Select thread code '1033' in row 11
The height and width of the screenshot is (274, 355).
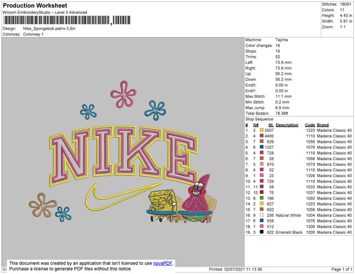coord(311,187)
